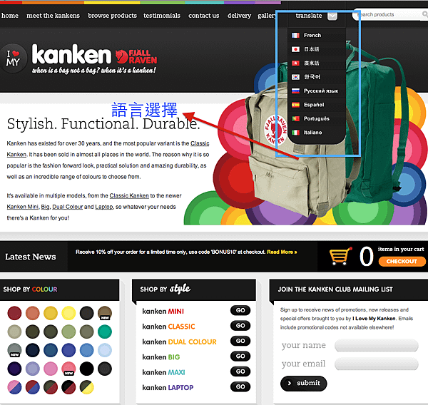Open the home menu item
The width and height of the screenshot is (428, 405).
(x=10, y=16)
